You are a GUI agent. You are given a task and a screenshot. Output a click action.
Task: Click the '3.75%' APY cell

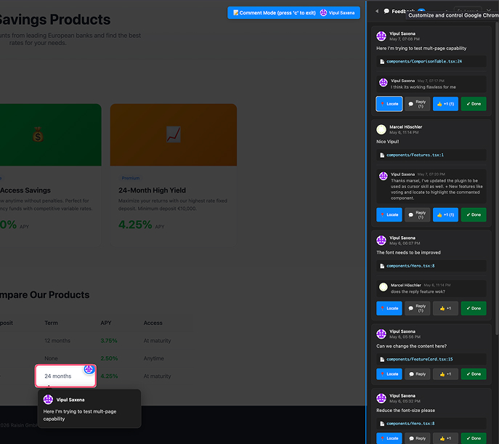click(x=109, y=341)
